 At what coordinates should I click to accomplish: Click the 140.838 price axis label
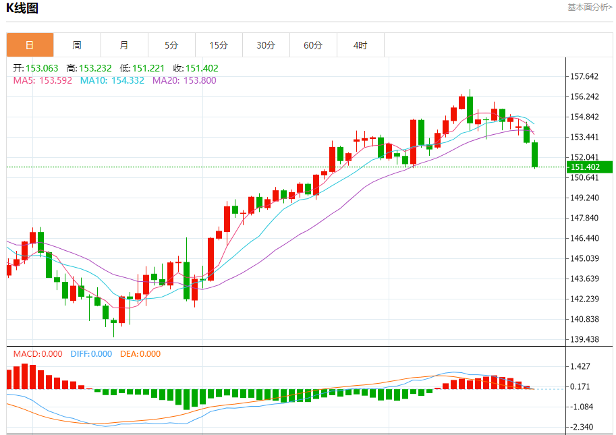coord(584,319)
